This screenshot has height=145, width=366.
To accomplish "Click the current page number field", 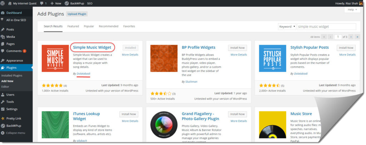I will pos(338,37).
